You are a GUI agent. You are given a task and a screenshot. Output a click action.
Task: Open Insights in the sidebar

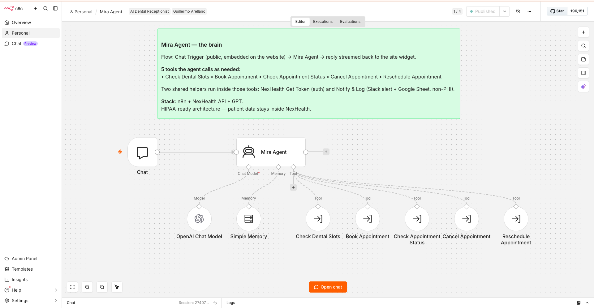(x=31, y=280)
